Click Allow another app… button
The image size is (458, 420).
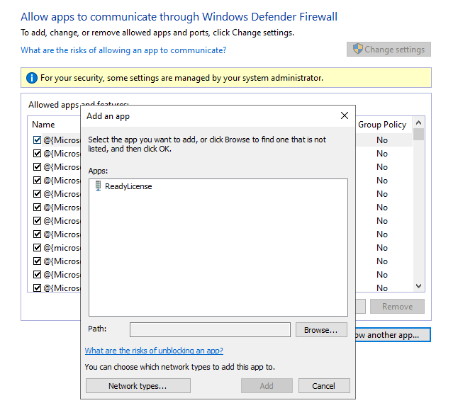pos(393,335)
